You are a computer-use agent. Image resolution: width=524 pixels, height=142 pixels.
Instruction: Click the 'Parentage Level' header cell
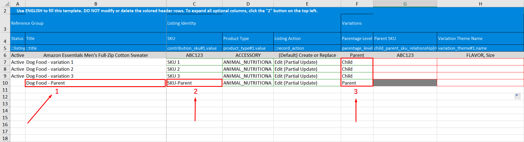[x=357, y=39]
